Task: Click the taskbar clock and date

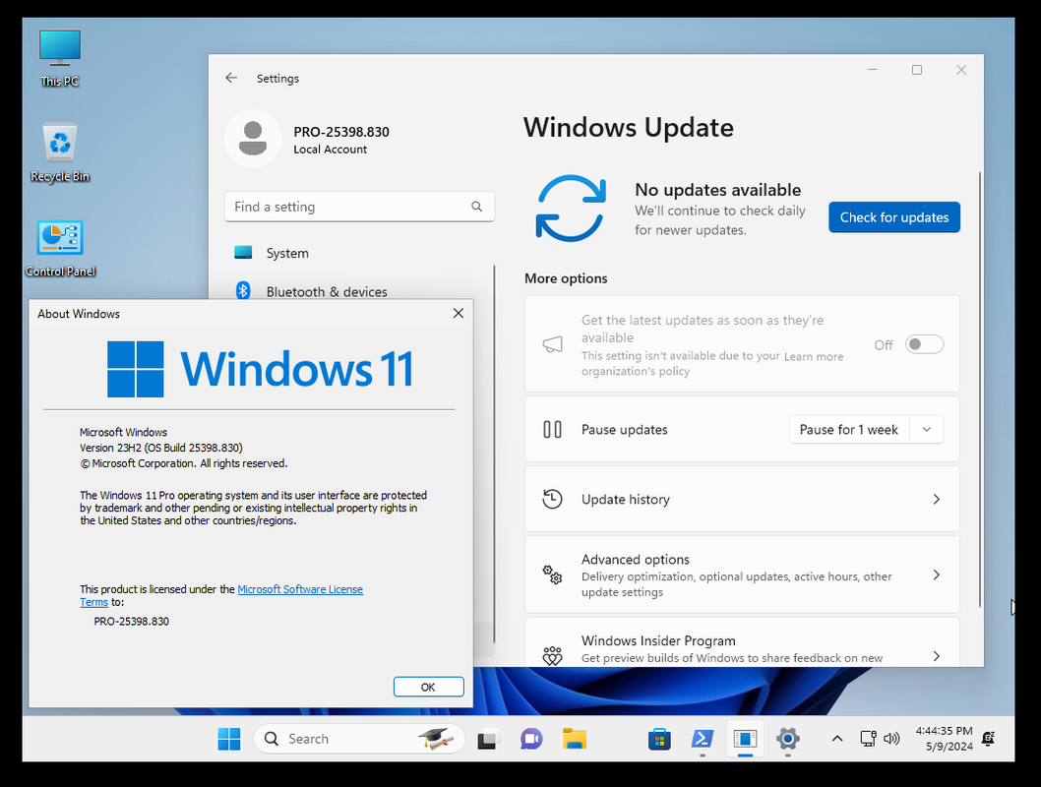Action: point(944,739)
